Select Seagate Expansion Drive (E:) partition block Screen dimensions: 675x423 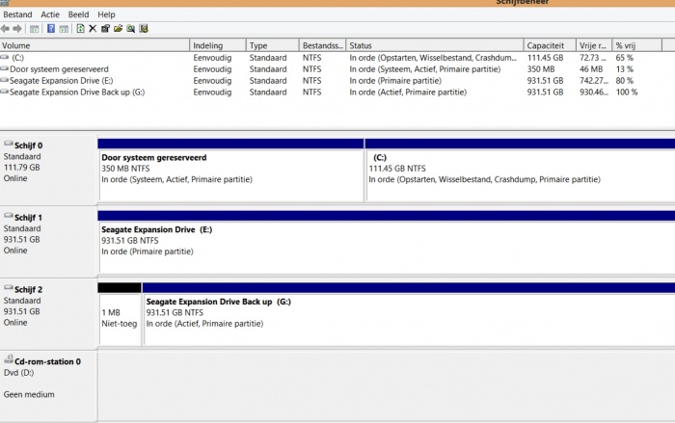[387, 242]
